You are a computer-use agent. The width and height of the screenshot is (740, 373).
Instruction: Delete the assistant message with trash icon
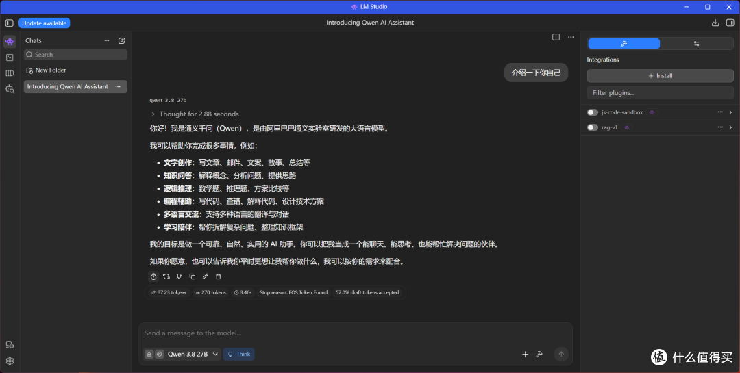click(219, 276)
